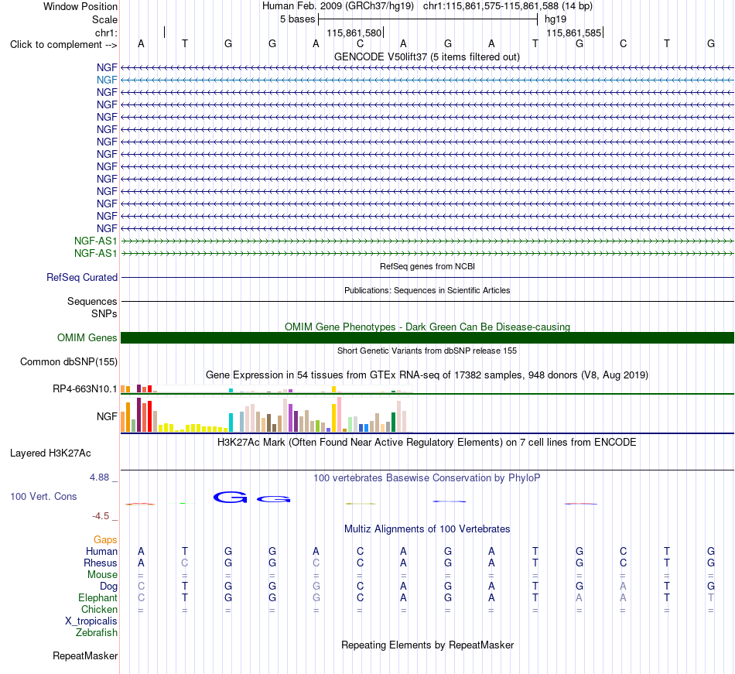Click '100 vertebrates Basewise Conservation by PhyloP' title

tap(427, 478)
